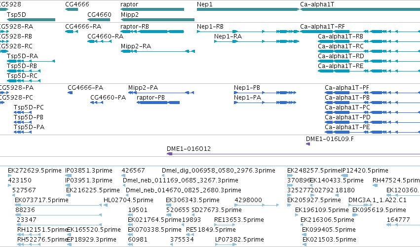This screenshot has height=247, width=420.
Task: Select the Dmel_dig_006958_0580_2976.3prime feature
Action: [x=163, y=176]
